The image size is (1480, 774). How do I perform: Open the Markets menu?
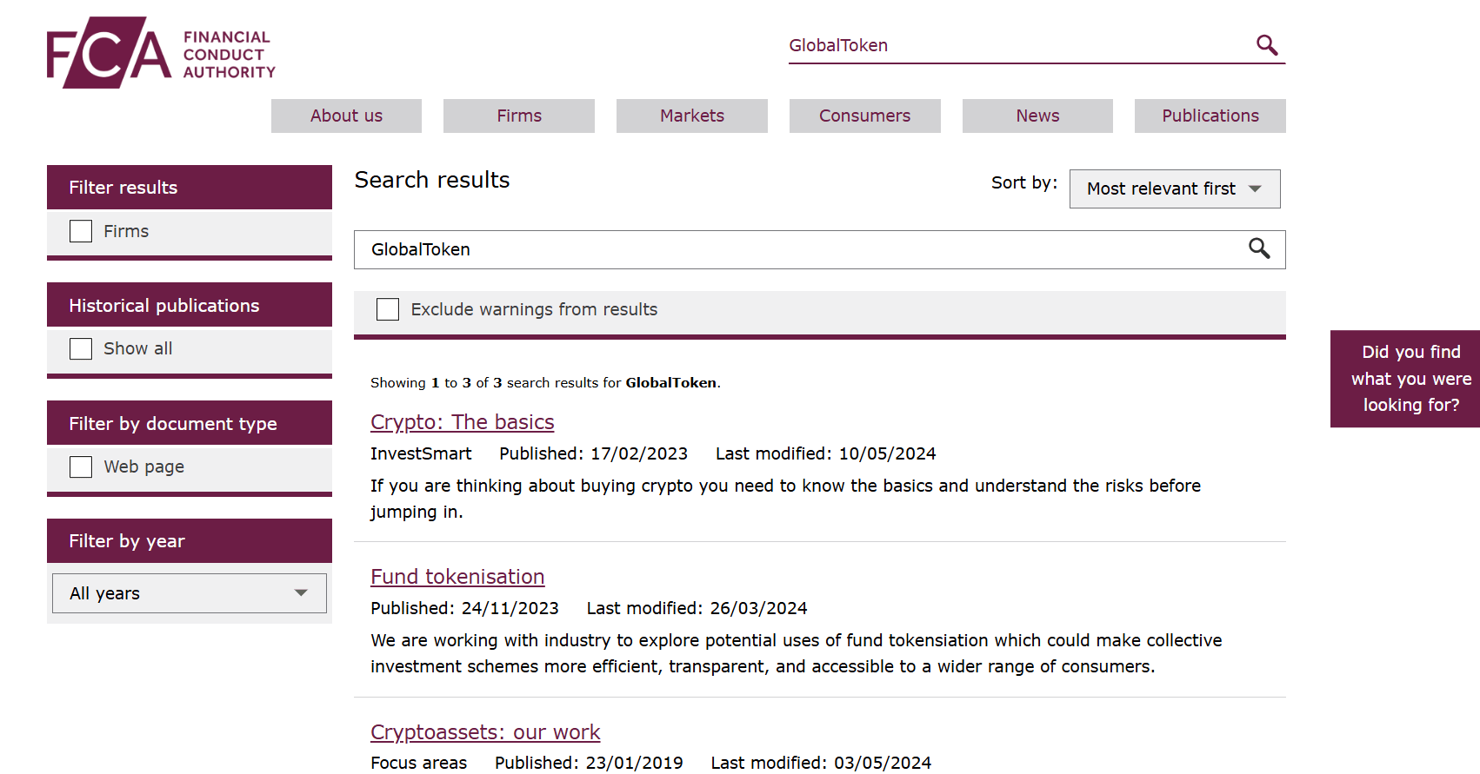tap(692, 116)
